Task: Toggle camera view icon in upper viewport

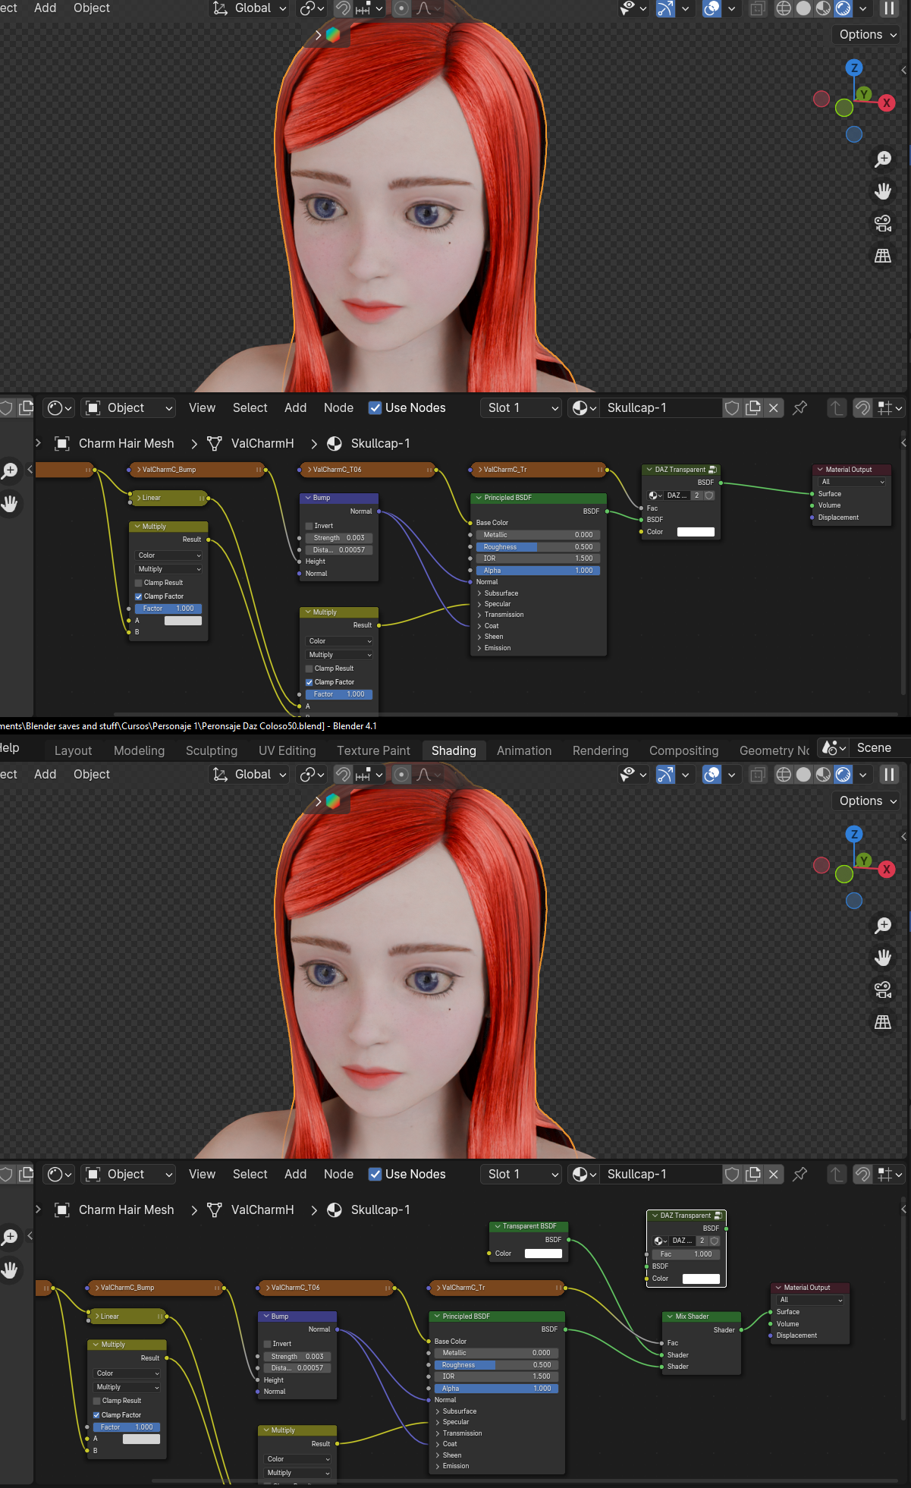Action: tap(883, 223)
